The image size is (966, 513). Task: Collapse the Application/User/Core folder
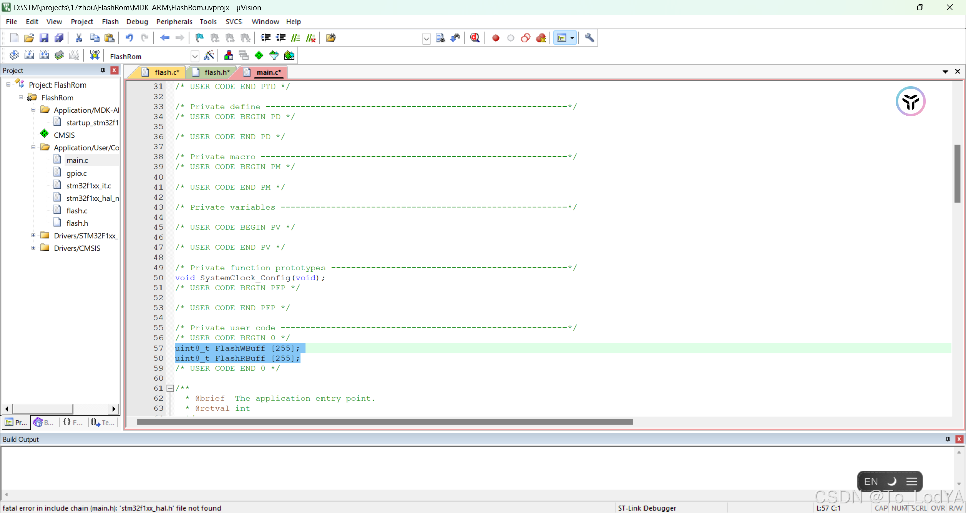(x=33, y=147)
